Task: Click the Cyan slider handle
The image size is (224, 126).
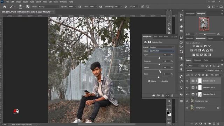Action: tap(159, 58)
